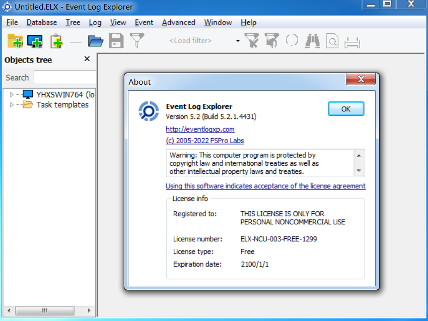
Task: Open the license agreement acceptance link
Action: click(x=265, y=186)
